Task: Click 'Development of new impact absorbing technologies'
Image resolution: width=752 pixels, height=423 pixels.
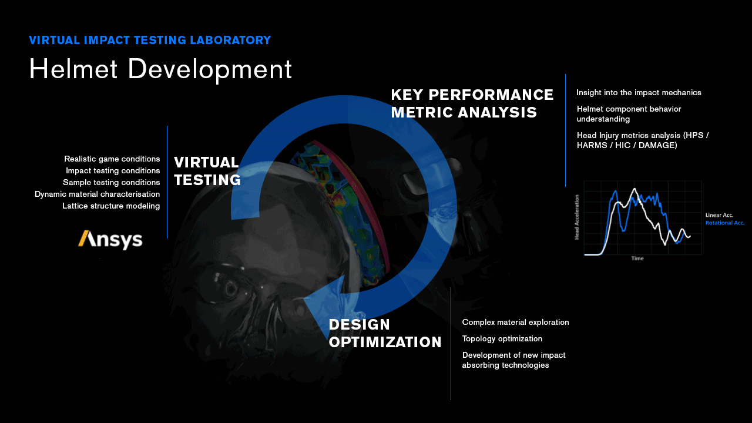Action: pos(513,360)
